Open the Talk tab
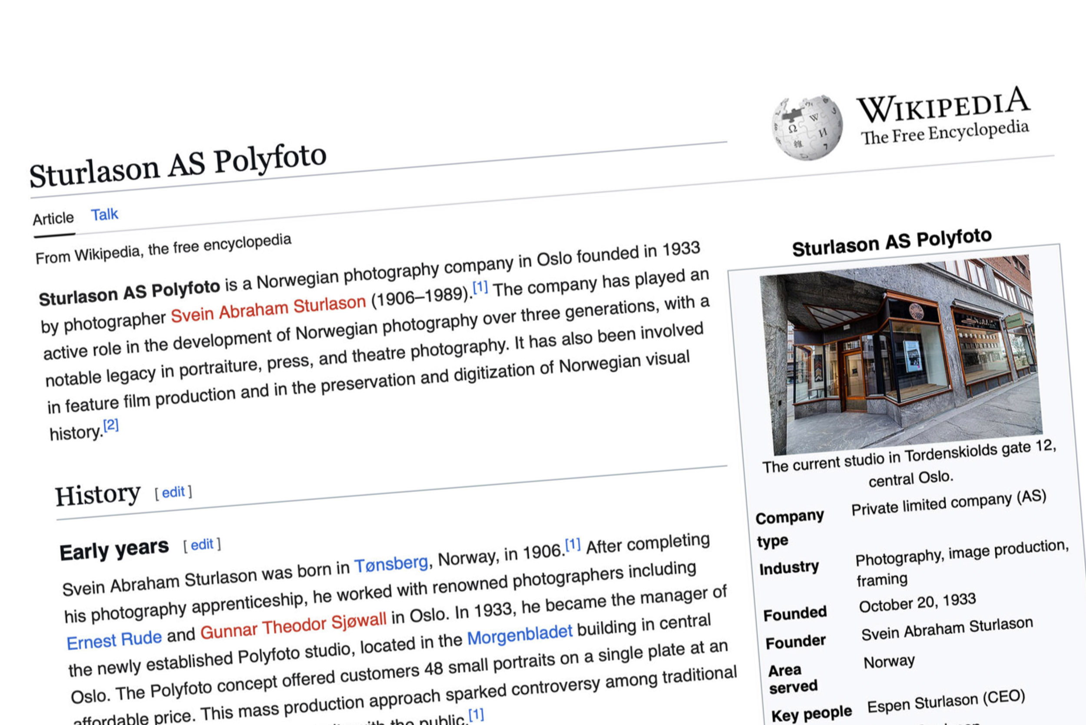Screen dimensions: 1086x725 tap(104, 215)
